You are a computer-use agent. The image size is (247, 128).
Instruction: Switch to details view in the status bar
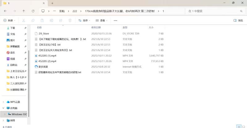238,126
